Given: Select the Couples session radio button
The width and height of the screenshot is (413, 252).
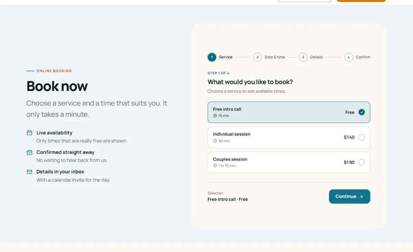Looking at the screenshot, I should pyautogui.click(x=361, y=162).
